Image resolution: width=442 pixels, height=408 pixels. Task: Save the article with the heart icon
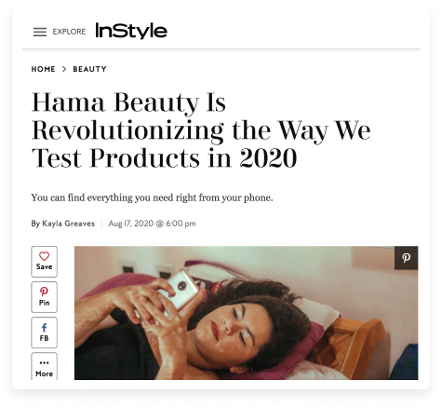point(44,262)
